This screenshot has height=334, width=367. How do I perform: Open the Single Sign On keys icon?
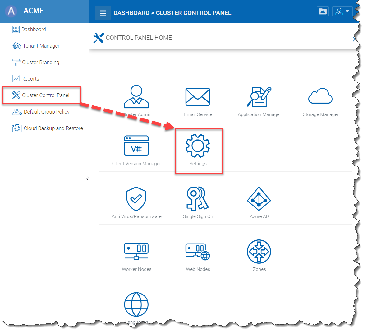[198, 199]
